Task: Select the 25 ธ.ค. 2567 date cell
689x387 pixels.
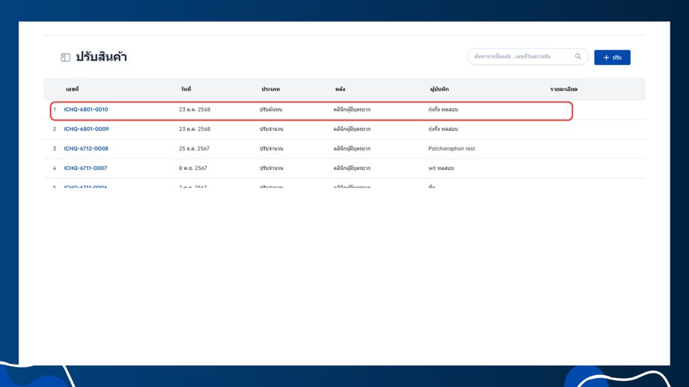Action: coord(194,148)
